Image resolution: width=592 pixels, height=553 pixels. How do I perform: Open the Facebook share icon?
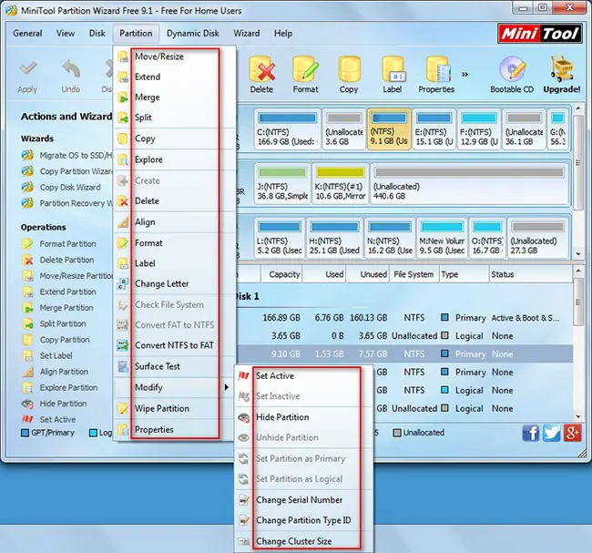(x=530, y=433)
